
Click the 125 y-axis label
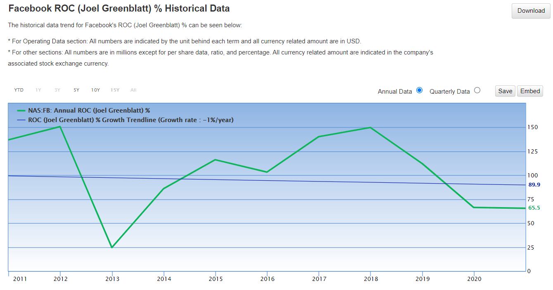point(533,151)
